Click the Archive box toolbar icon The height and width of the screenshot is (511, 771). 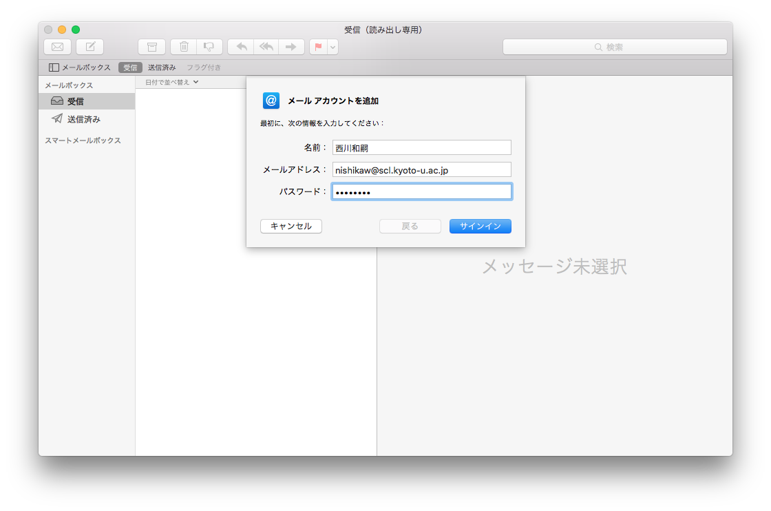tap(152, 47)
